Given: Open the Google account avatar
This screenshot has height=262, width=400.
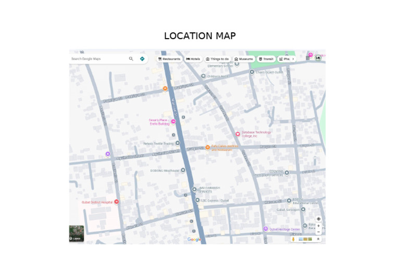Looking at the screenshot, I should pyautogui.click(x=318, y=58).
